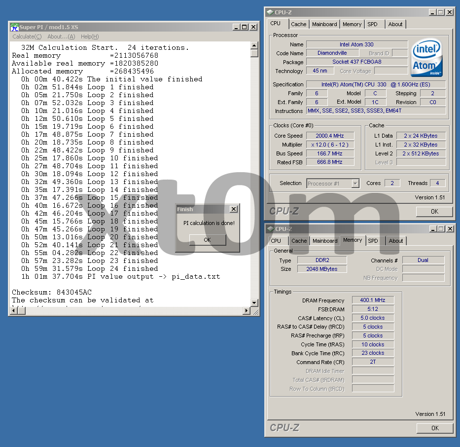Click the Super PI horizontal scrollbar right arrow
The image size is (460, 447).
tap(247, 310)
